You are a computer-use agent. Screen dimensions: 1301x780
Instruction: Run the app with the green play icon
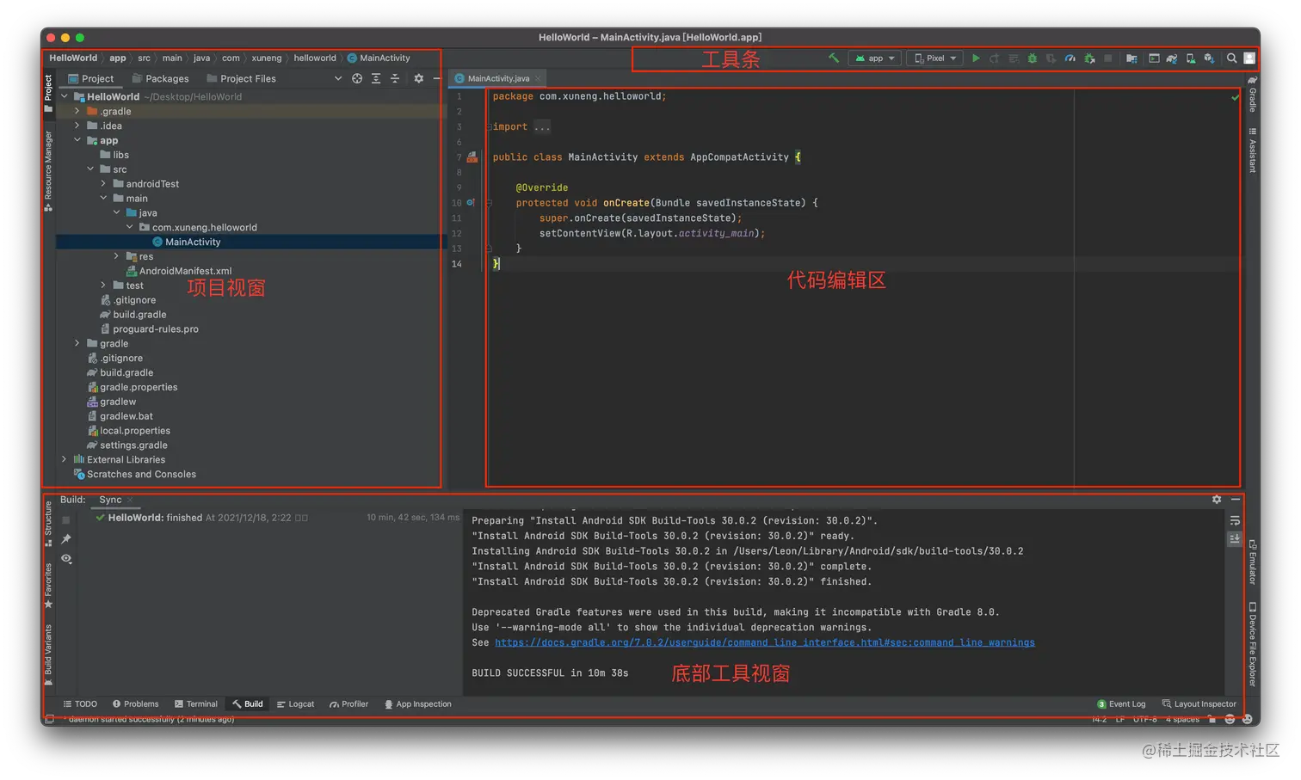point(976,58)
